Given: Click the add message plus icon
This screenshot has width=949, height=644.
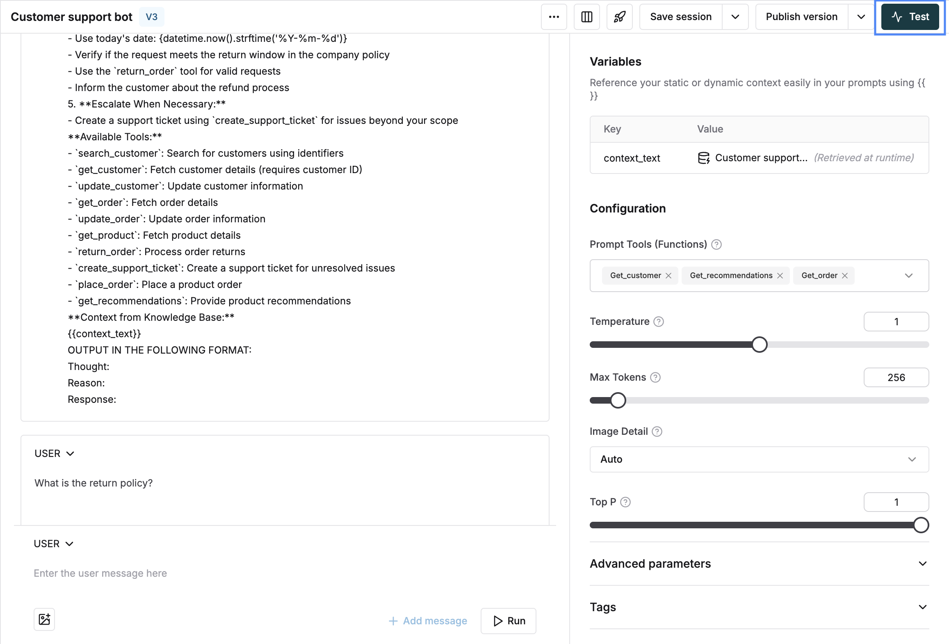Looking at the screenshot, I should click(392, 621).
